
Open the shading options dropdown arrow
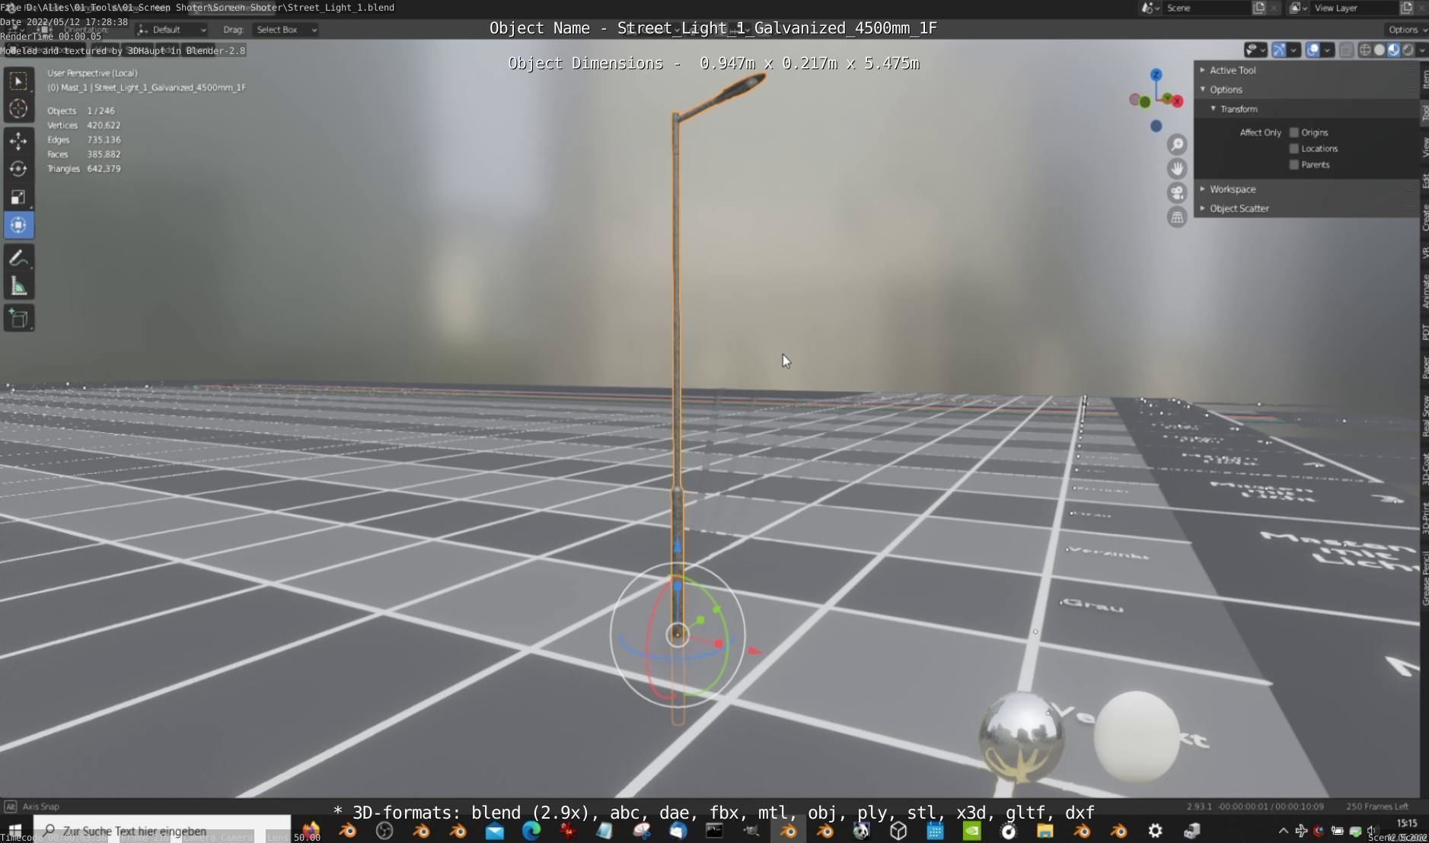click(1421, 50)
